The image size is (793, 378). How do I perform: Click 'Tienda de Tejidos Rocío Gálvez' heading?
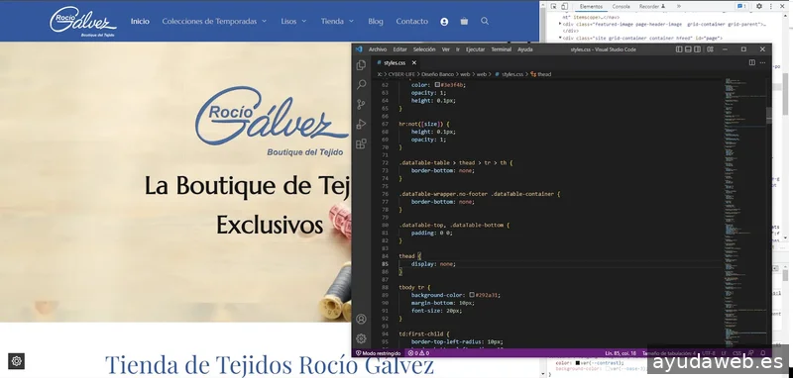269,364
